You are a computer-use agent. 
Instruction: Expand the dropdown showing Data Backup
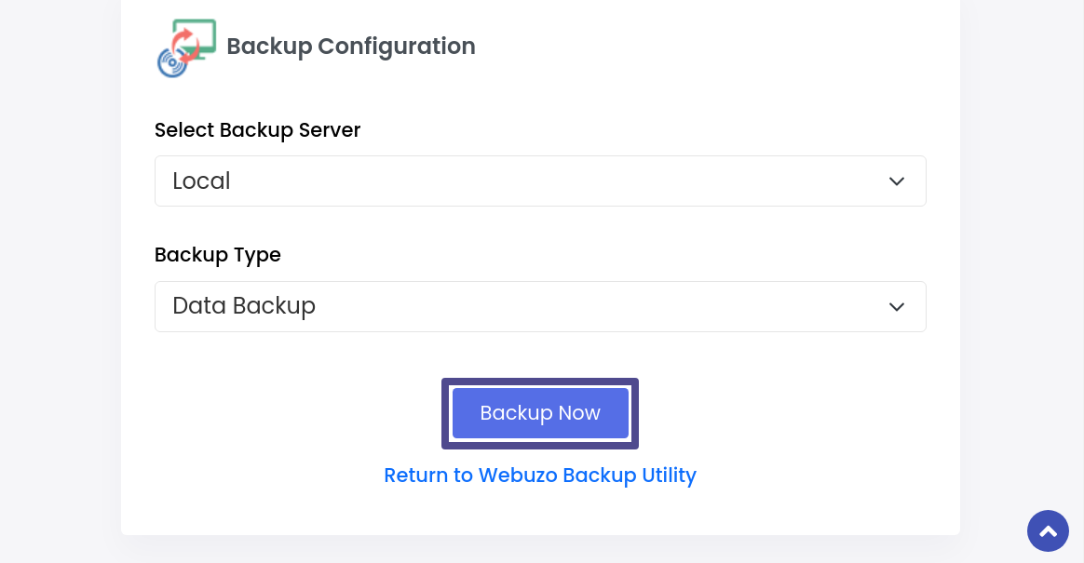540,307
